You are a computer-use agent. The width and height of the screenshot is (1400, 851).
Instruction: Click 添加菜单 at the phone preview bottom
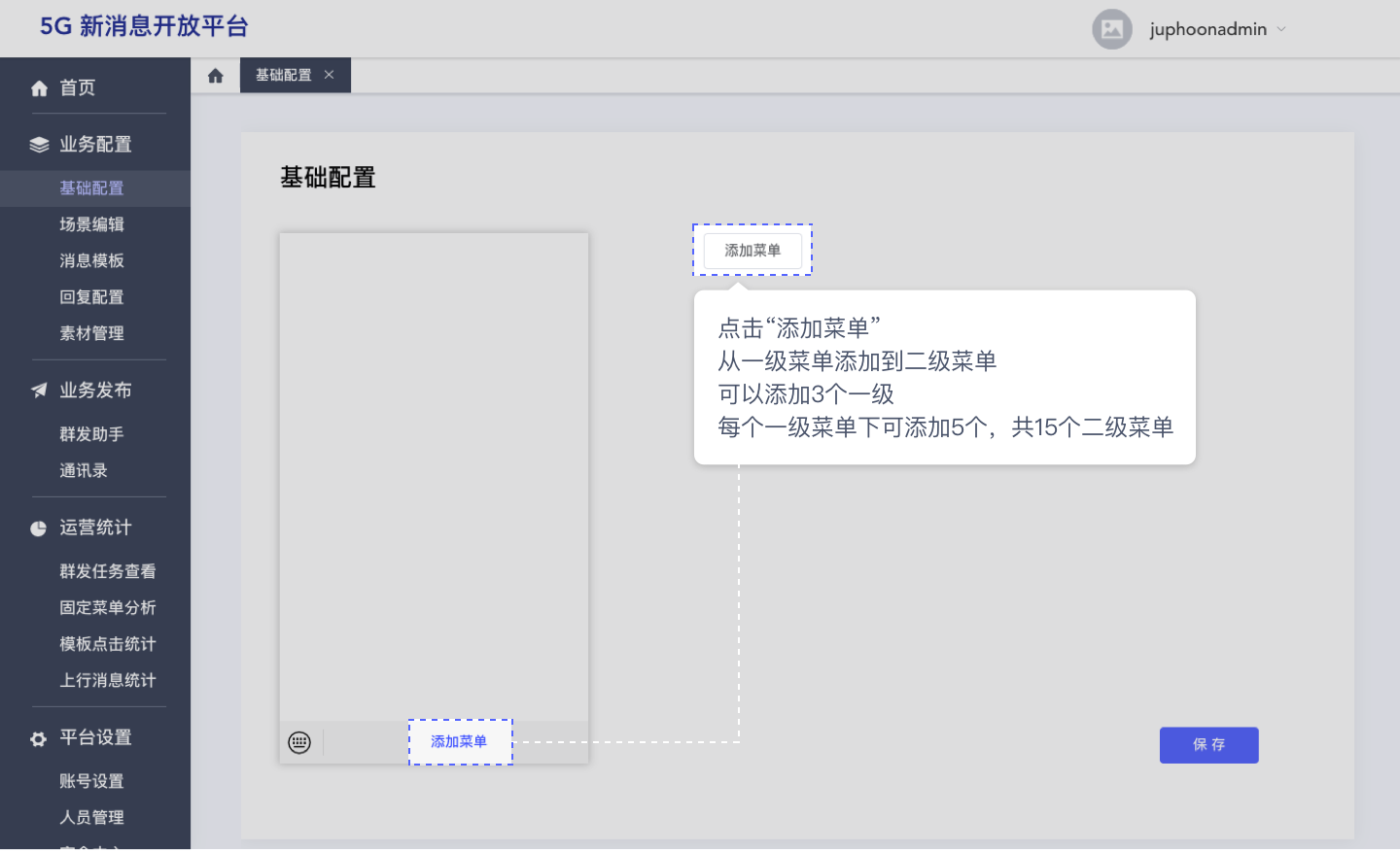click(x=461, y=741)
